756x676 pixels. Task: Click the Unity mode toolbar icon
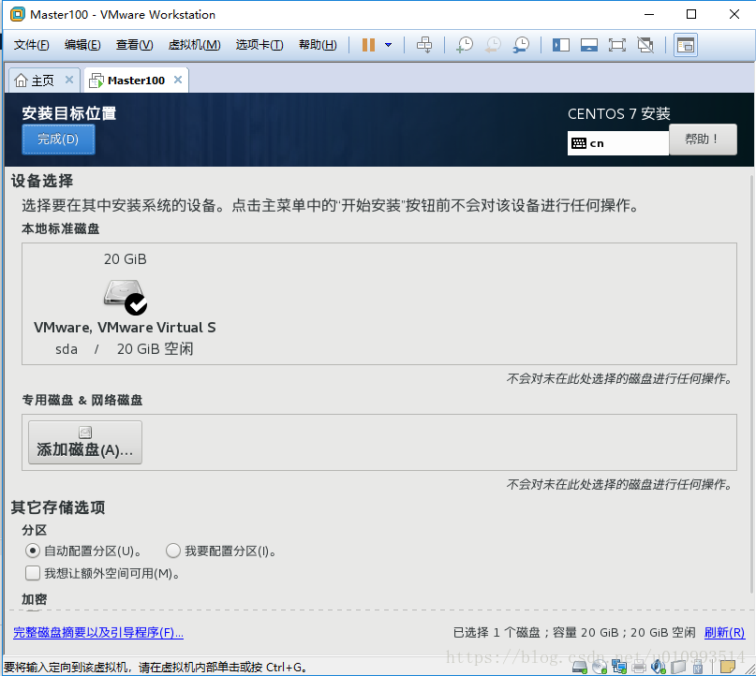(645, 45)
